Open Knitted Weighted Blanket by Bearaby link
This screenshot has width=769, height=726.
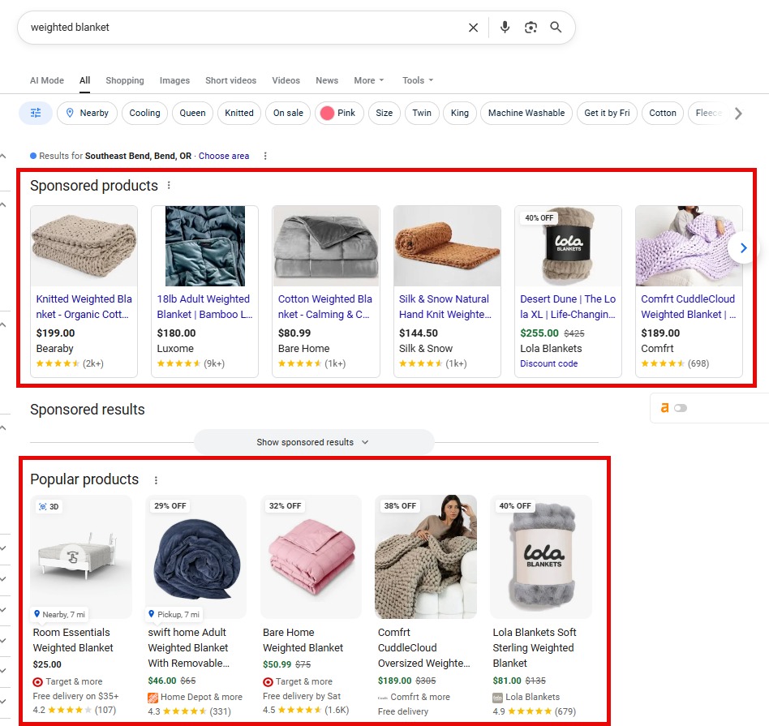[x=84, y=307]
